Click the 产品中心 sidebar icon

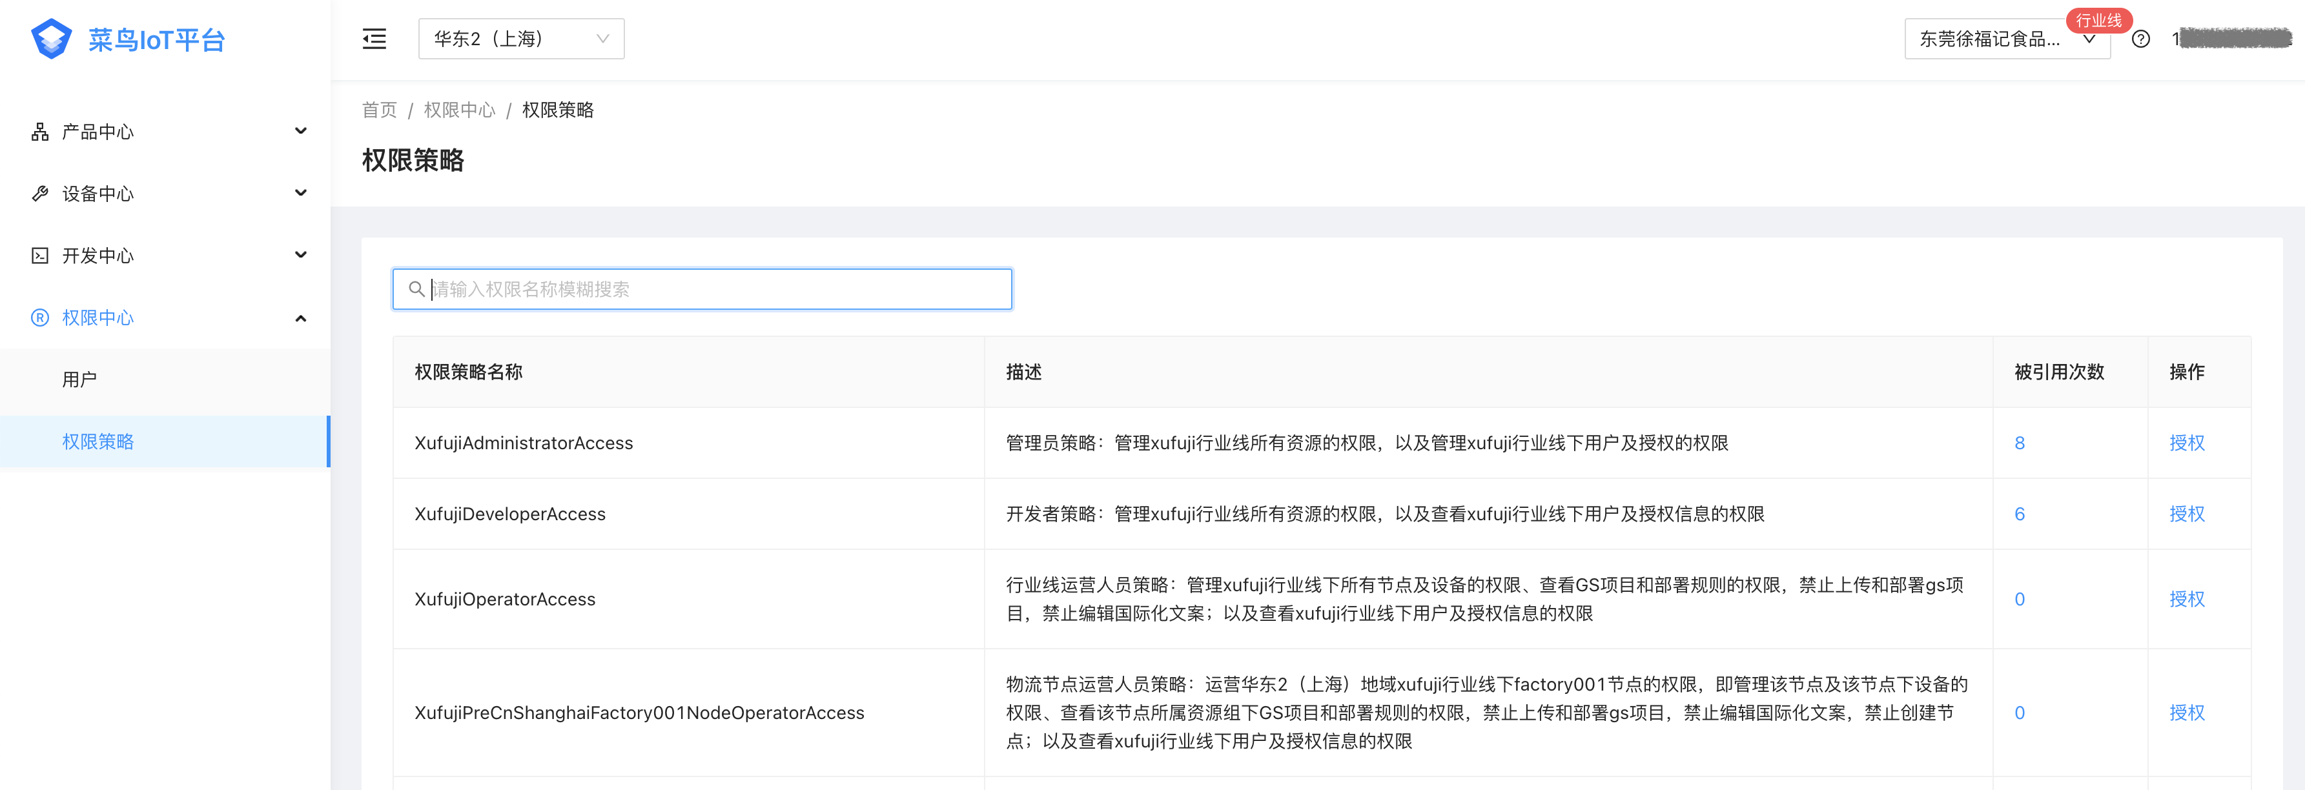[x=39, y=132]
